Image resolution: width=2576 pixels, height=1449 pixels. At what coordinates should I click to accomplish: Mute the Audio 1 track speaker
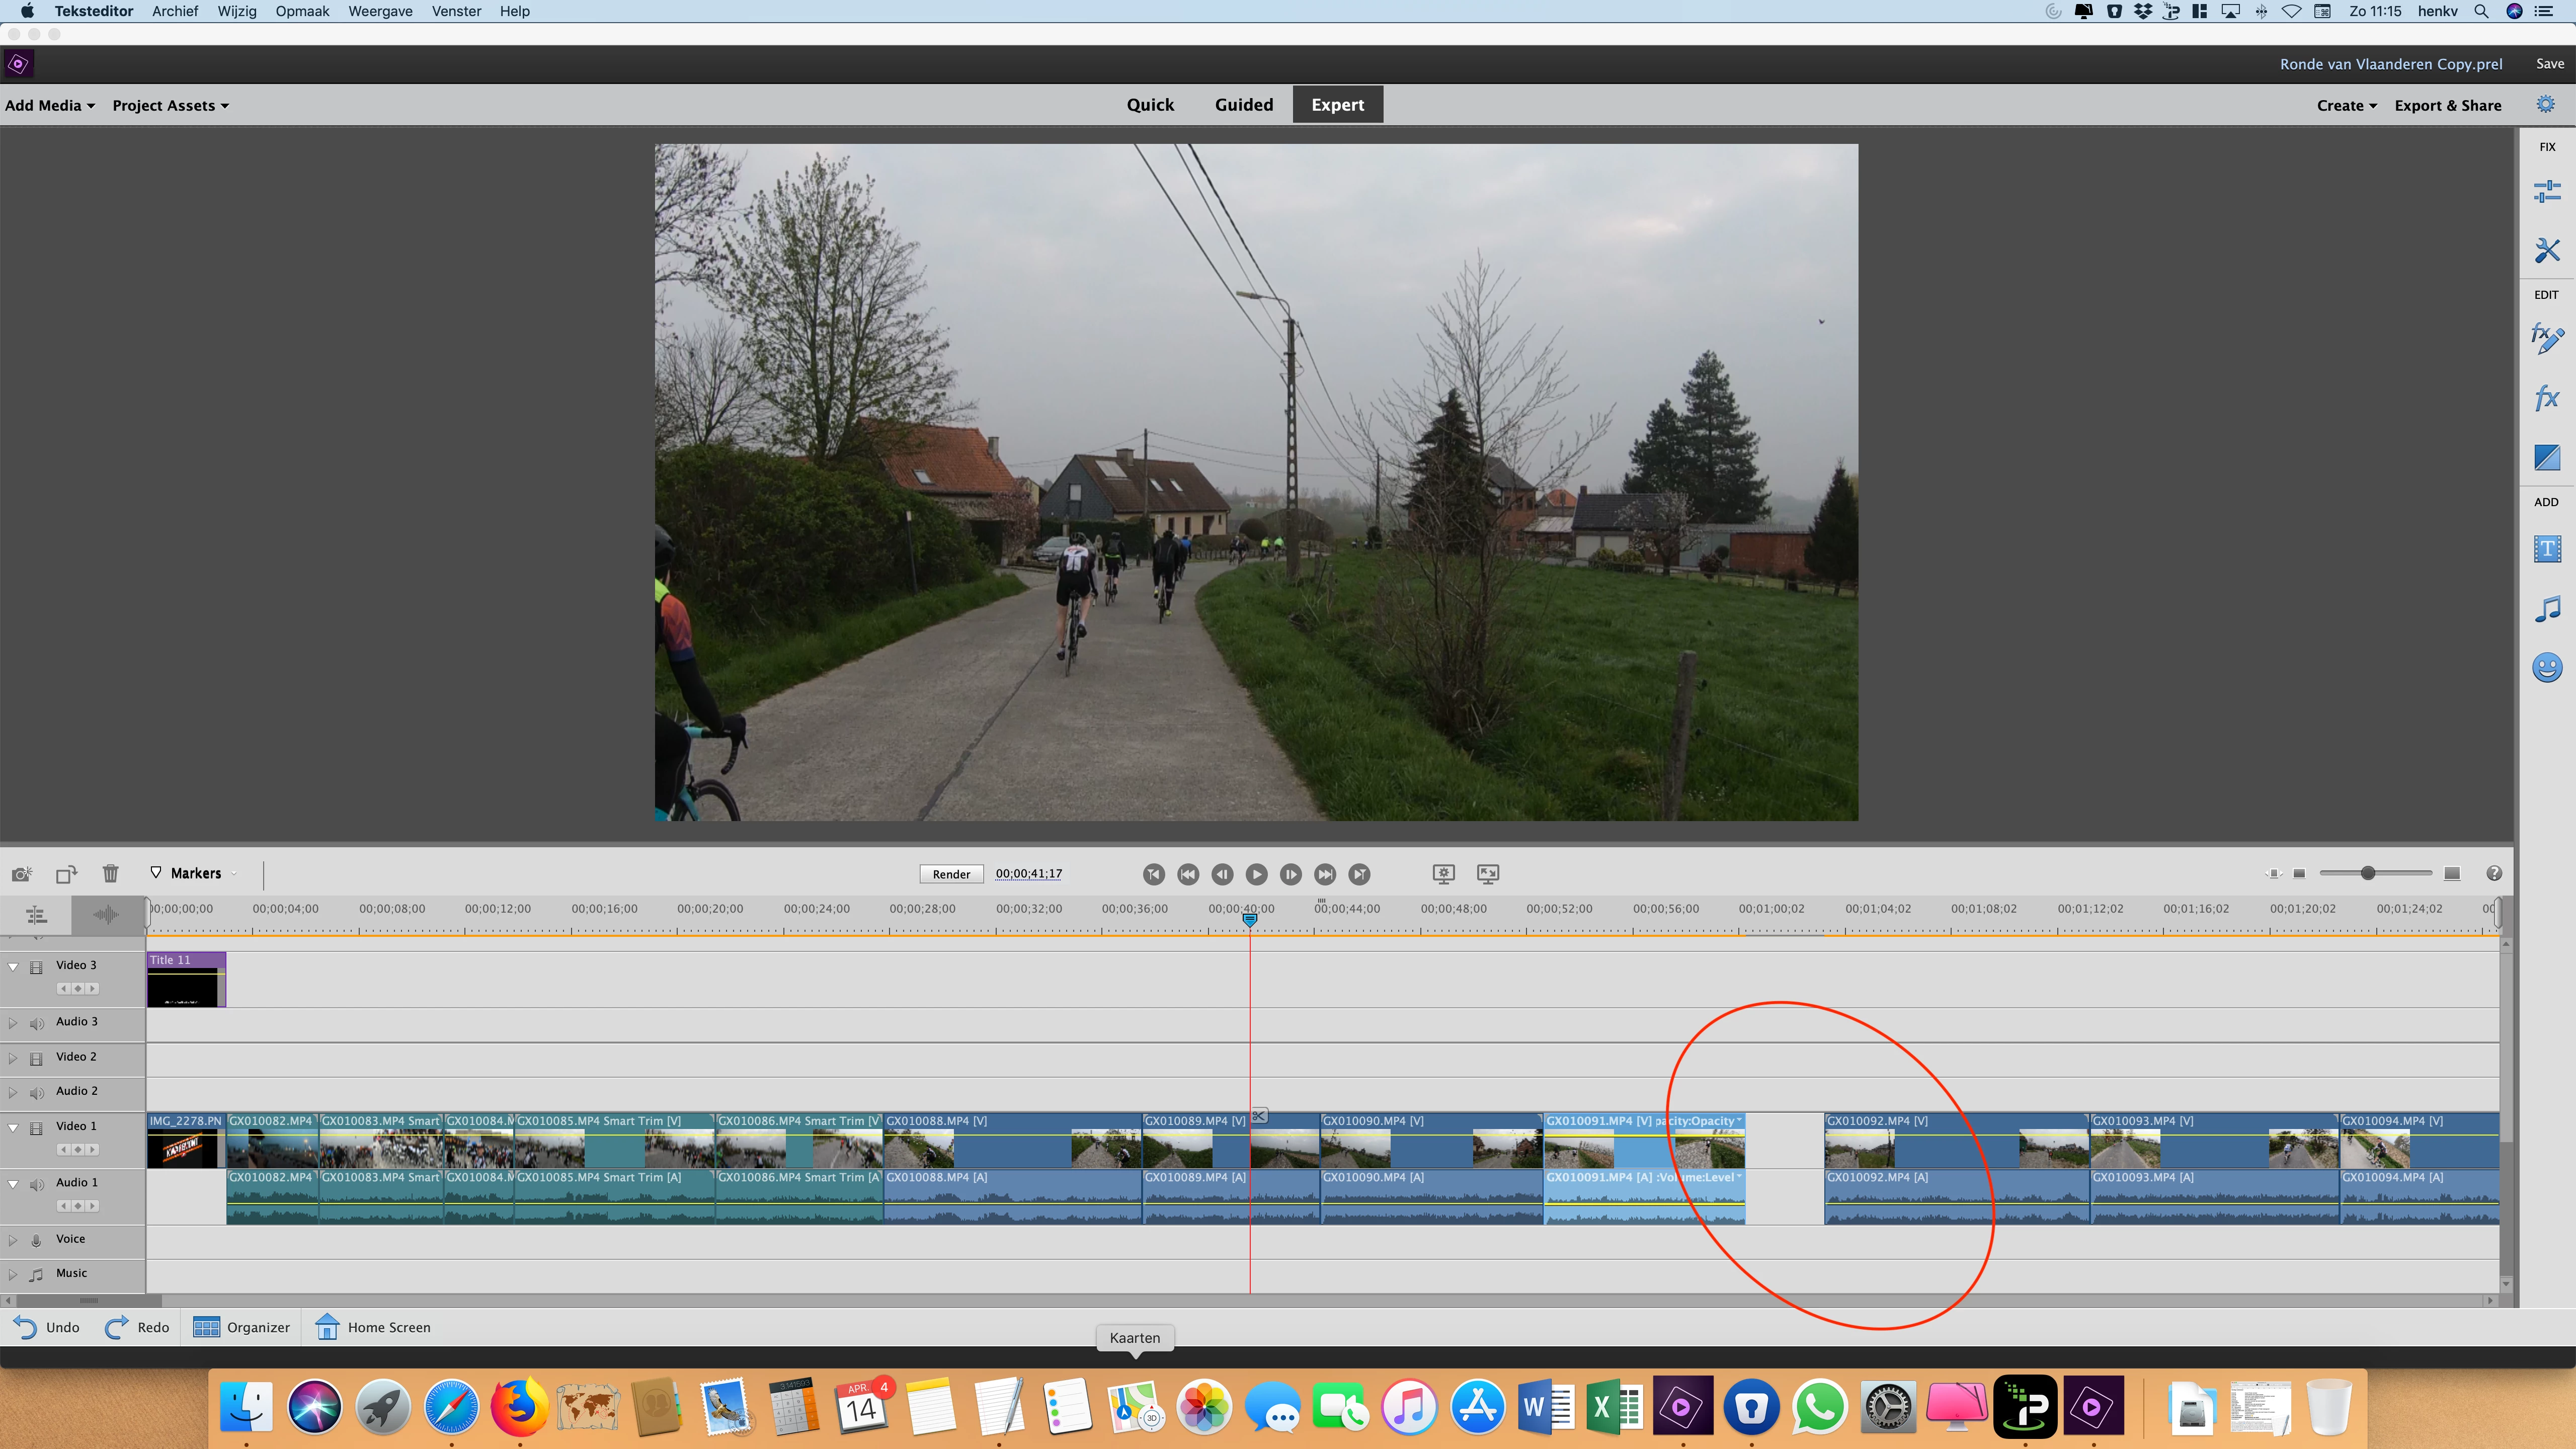click(x=37, y=1184)
